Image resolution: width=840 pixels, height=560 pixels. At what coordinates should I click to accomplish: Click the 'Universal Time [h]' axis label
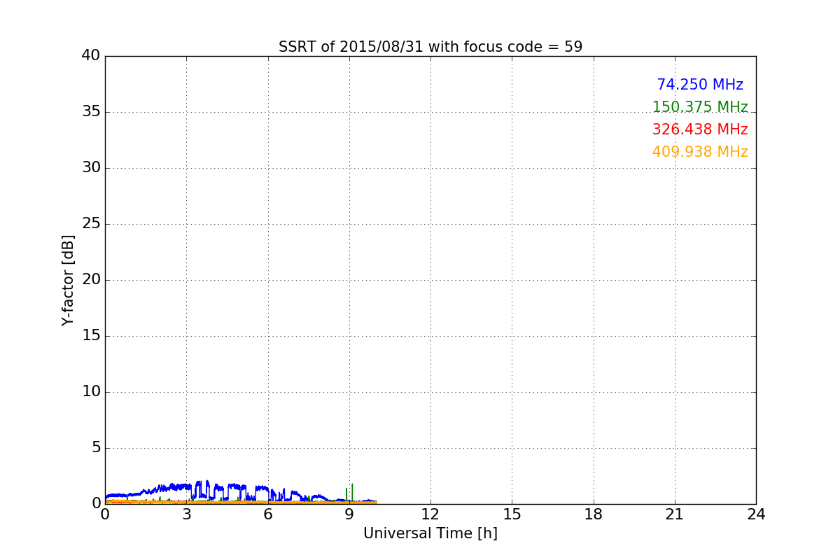pyautogui.click(x=430, y=533)
